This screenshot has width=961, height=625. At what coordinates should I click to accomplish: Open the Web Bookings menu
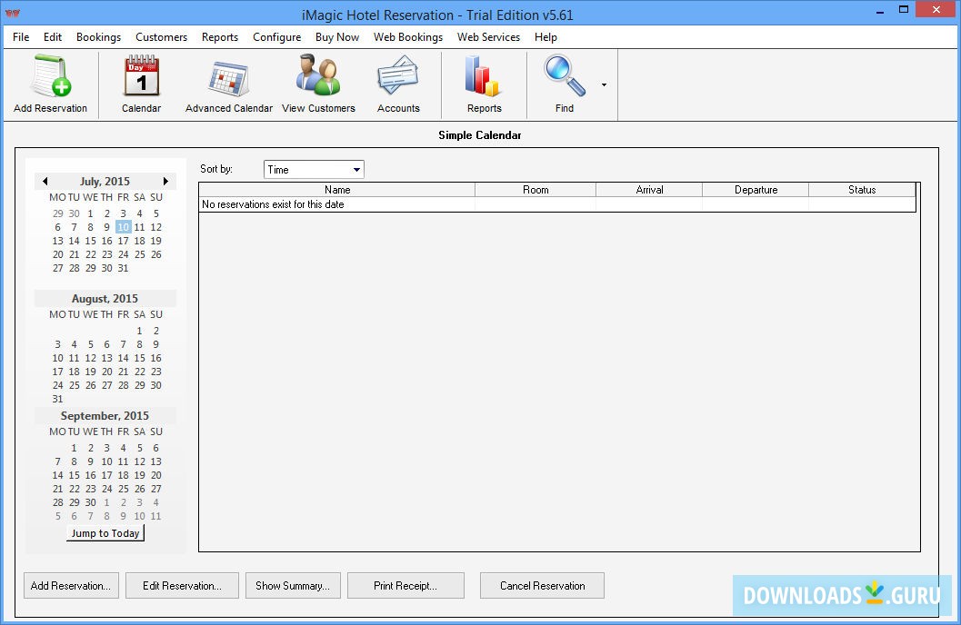coord(408,36)
